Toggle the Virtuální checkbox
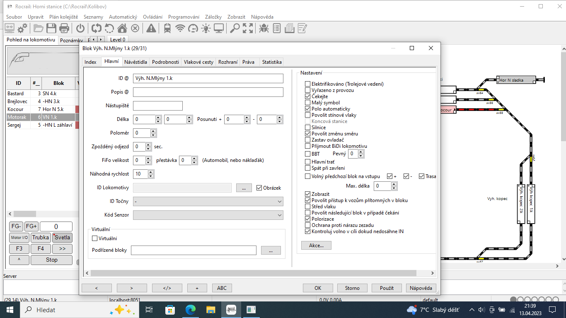Viewport: 566px width, 318px height. 94,238
